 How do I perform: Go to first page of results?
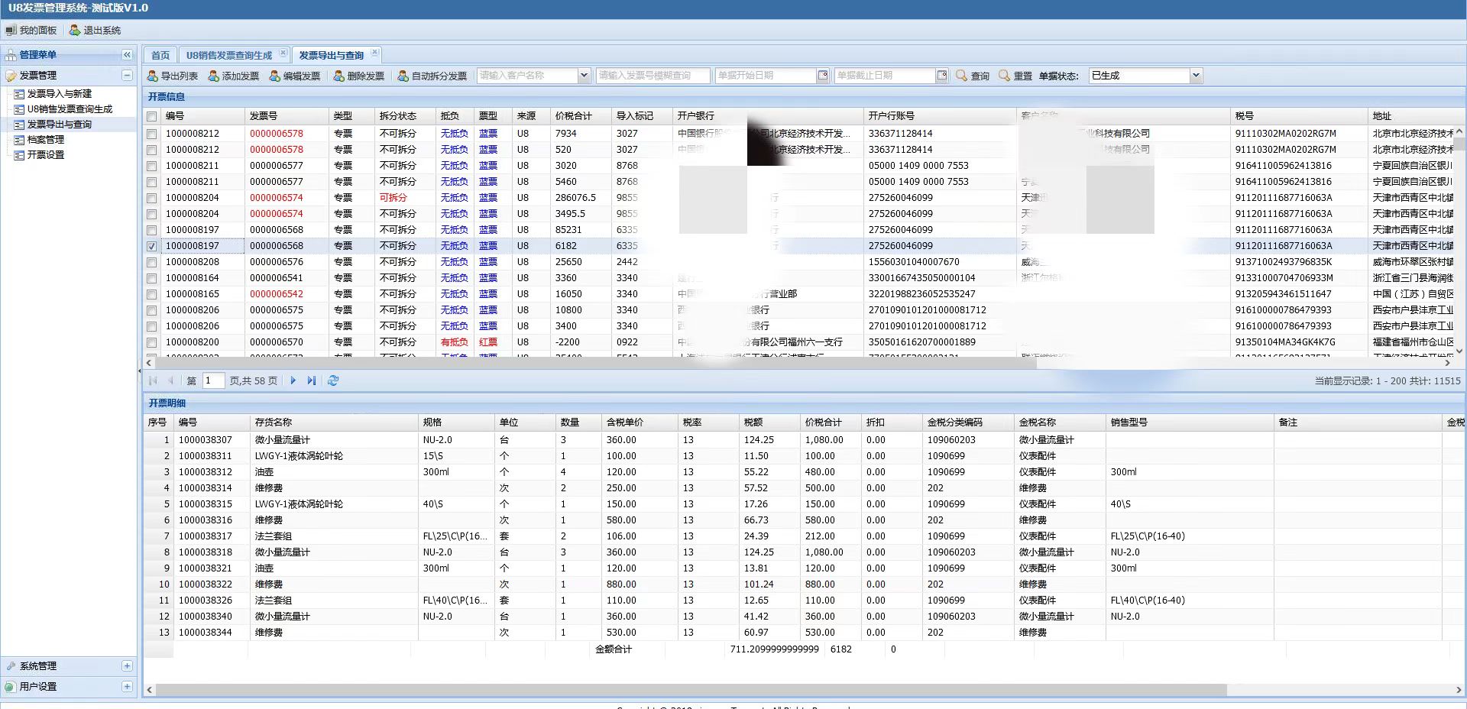coord(153,380)
